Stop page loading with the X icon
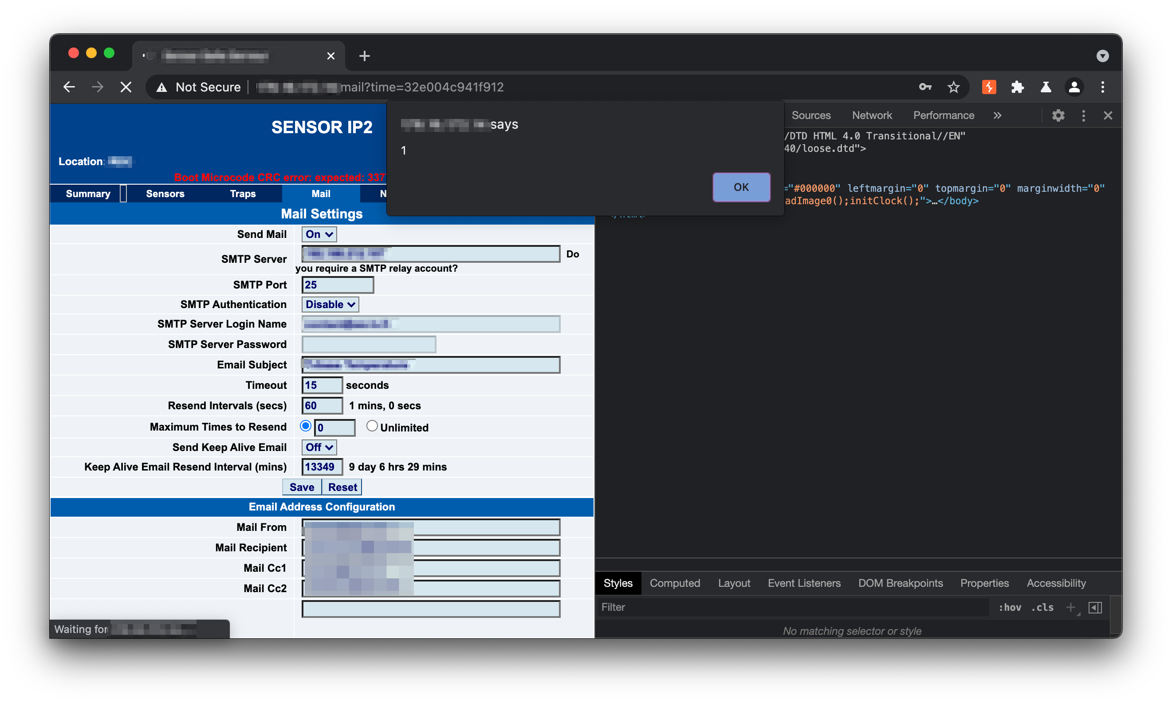The image size is (1172, 704). click(x=126, y=87)
